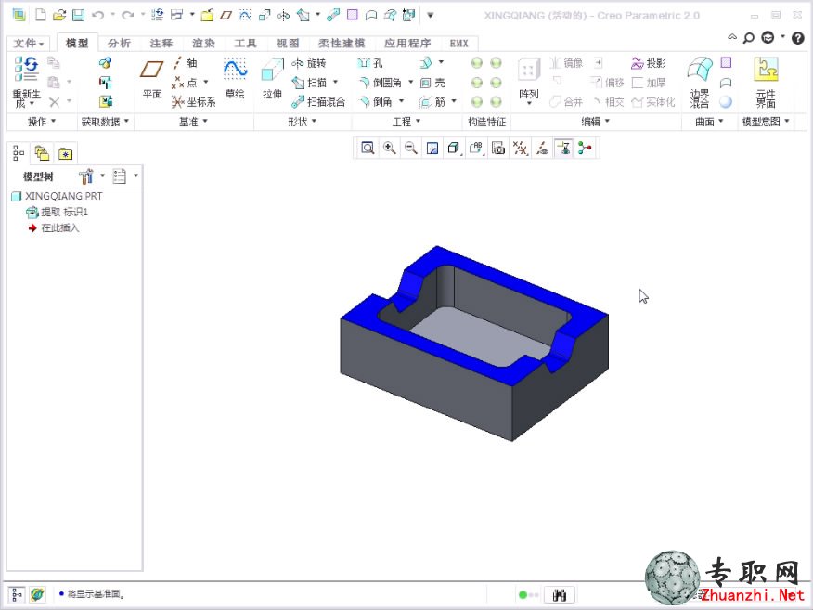Switch to Model Tree tab icon

[19, 153]
